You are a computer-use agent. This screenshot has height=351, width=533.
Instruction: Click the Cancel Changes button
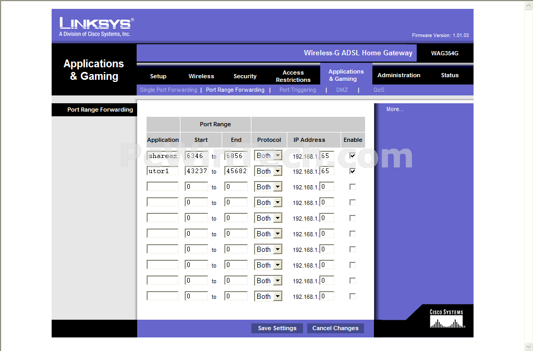(x=335, y=328)
